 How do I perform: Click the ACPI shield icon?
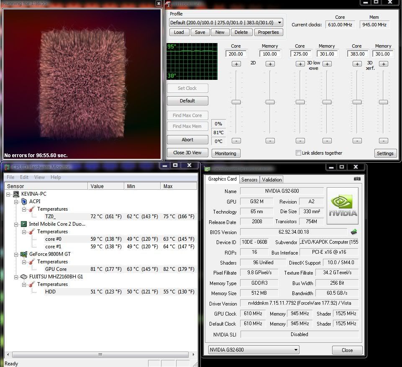(x=24, y=201)
